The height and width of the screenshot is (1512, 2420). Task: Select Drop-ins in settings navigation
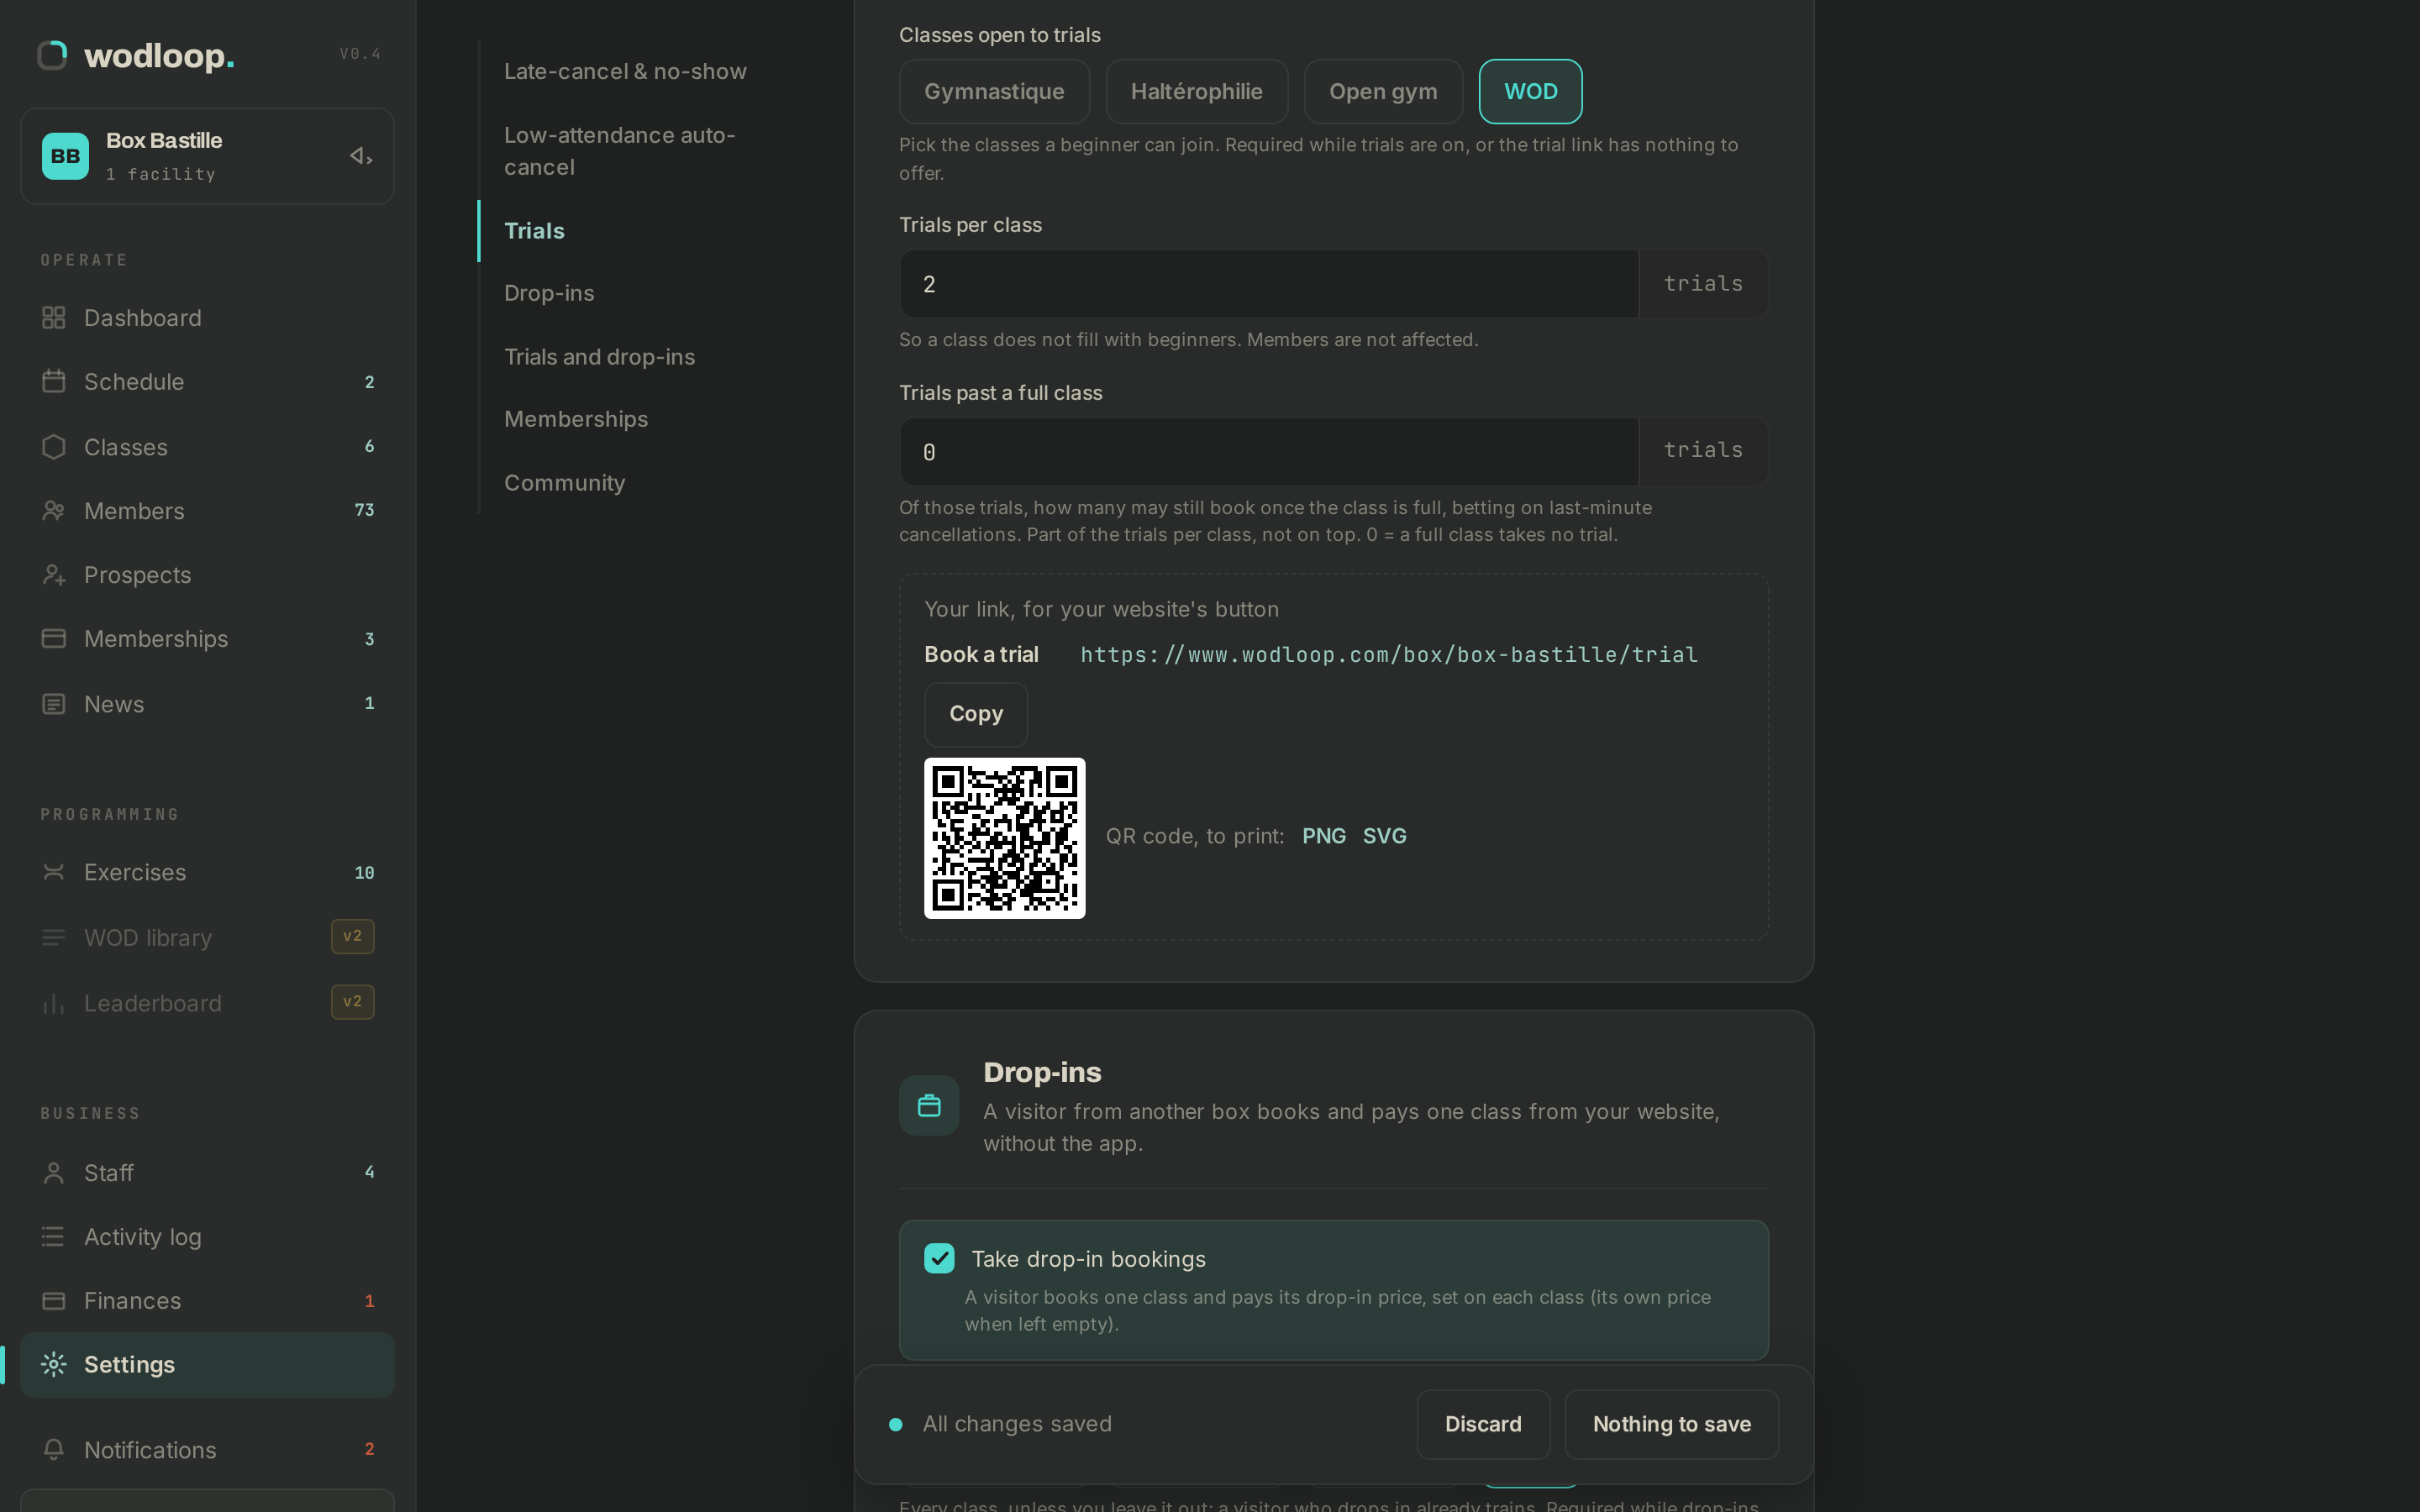click(549, 293)
